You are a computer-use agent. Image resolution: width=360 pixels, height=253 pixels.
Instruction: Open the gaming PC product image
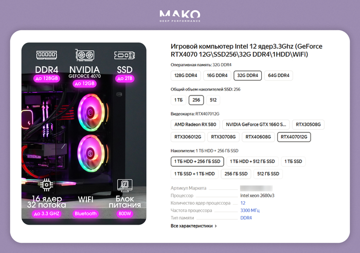(84, 133)
